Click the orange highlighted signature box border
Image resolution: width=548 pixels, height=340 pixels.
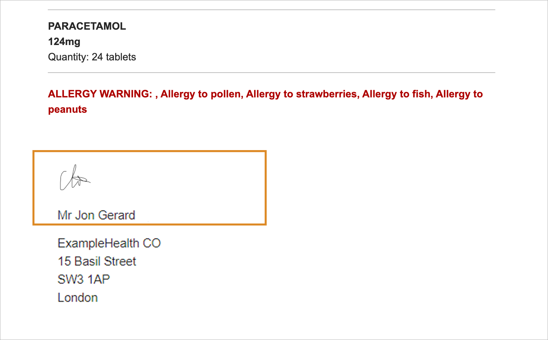click(x=149, y=151)
